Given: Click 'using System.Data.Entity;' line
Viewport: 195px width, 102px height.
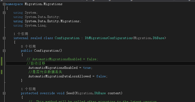Looking at the screenshot, I should tap(37, 17).
